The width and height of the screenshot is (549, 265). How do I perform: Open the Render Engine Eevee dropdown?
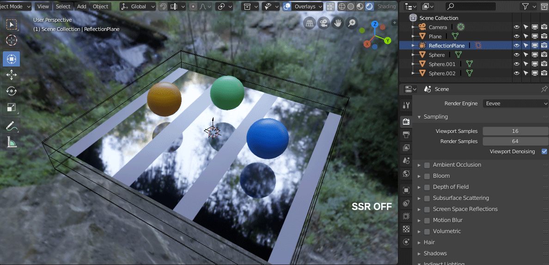(515, 103)
